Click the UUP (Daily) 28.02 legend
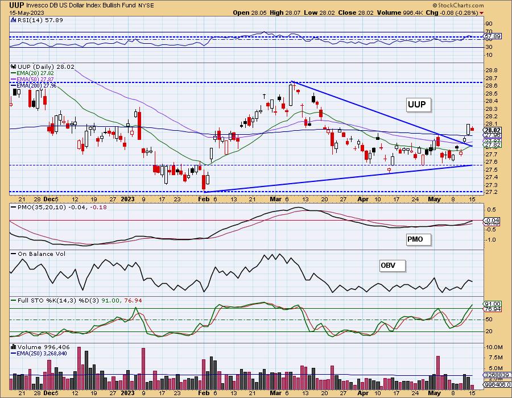Image resolution: width=512 pixels, height=398 pixels. (x=46, y=67)
